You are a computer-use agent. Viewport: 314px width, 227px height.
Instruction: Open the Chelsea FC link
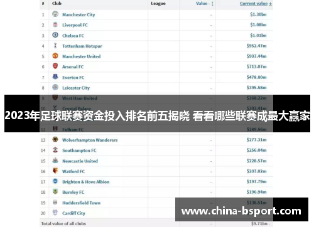click(x=73, y=36)
